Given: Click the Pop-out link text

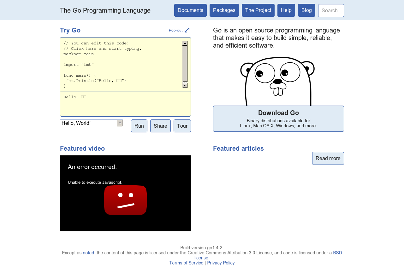Looking at the screenshot, I should pyautogui.click(x=176, y=30).
